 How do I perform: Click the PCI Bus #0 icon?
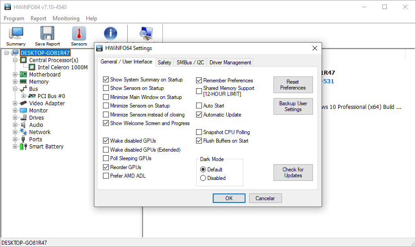tap(32, 96)
